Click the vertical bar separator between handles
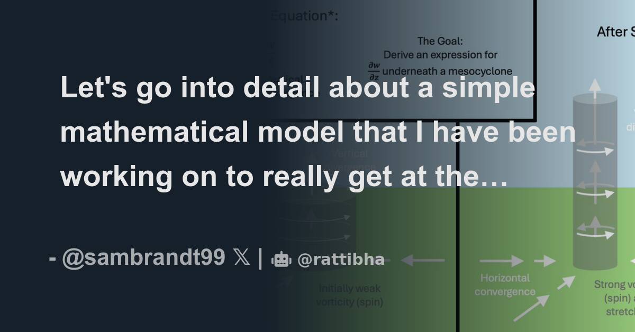Viewport: 635px width, 332px height. (x=260, y=259)
